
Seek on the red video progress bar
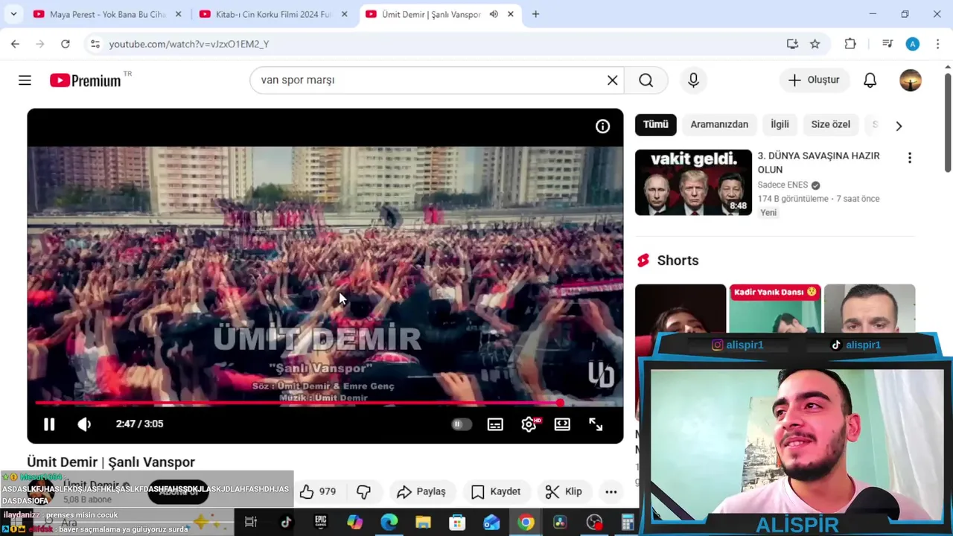tap(325, 403)
